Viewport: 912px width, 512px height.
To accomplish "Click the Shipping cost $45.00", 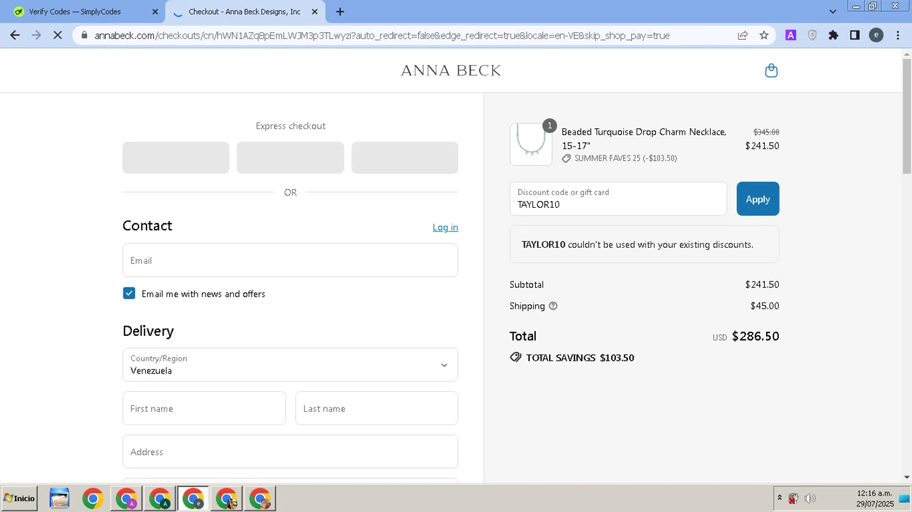I will pyautogui.click(x=765, y=306).
